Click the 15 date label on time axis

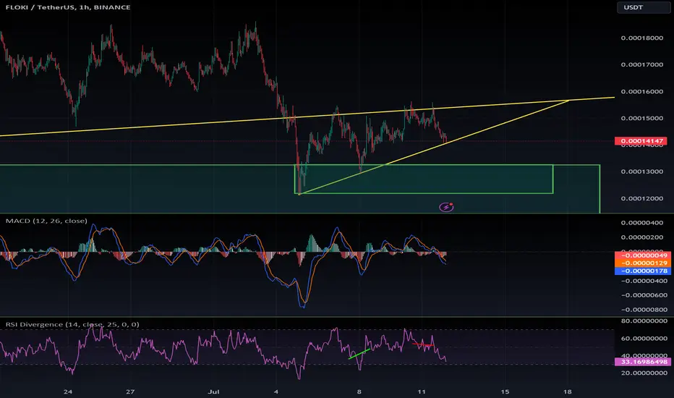coord(505,391)
